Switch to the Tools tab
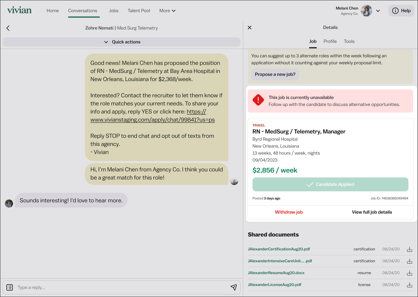 point(349,41)
